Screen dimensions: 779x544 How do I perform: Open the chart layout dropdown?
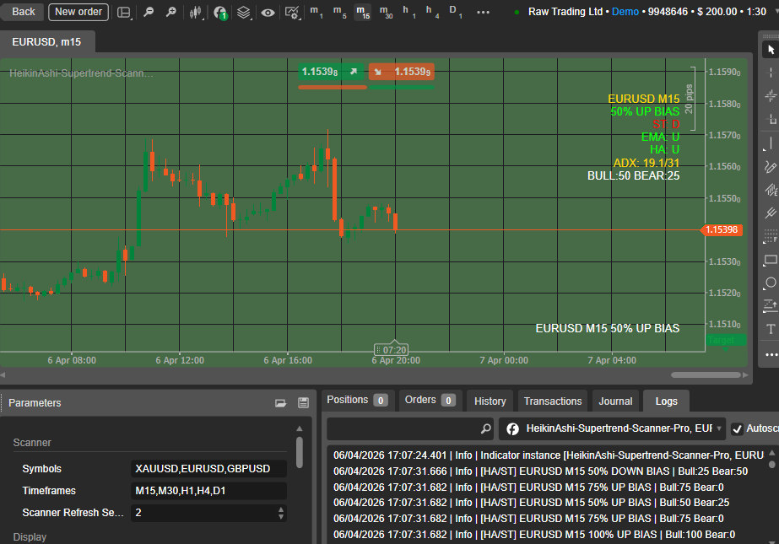click(124, 12)
